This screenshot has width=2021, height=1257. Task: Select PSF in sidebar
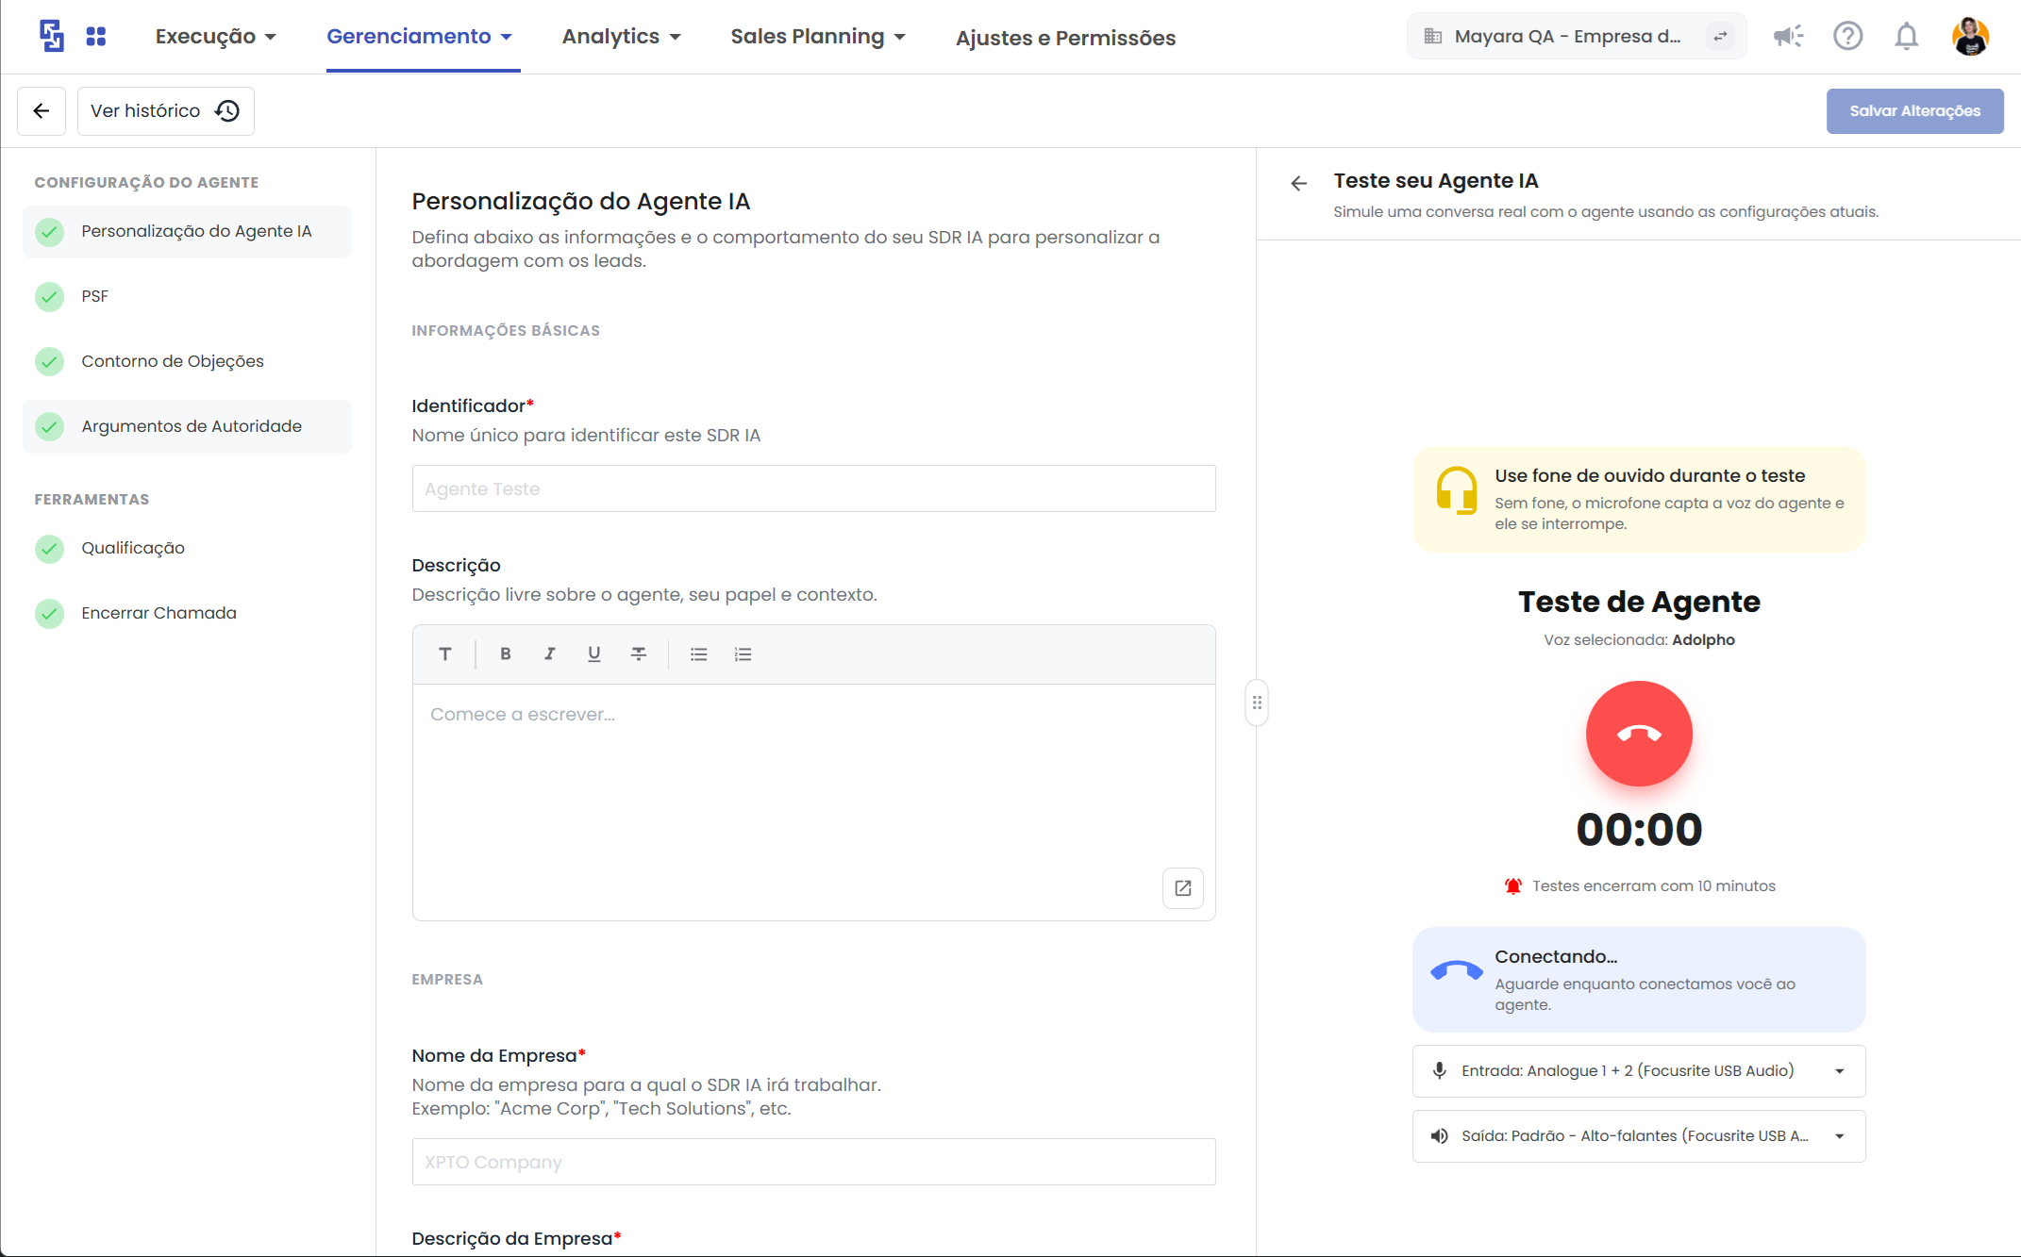(x=187, y=296)
